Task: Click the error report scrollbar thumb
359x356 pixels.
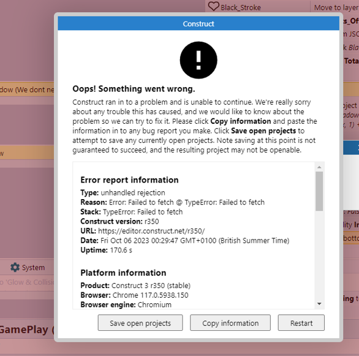Action: point(319,191)
